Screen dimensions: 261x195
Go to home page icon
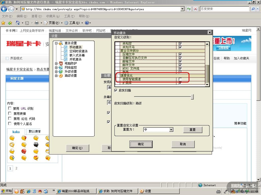tap(18, 23)
